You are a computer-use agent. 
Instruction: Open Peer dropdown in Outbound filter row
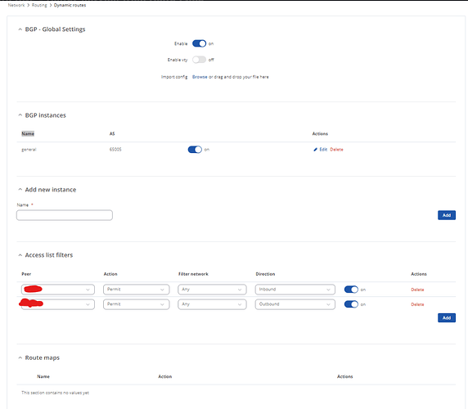pos(58,304)
